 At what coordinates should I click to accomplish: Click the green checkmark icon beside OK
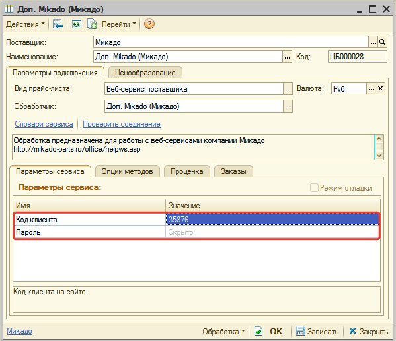tap(258, 331)
